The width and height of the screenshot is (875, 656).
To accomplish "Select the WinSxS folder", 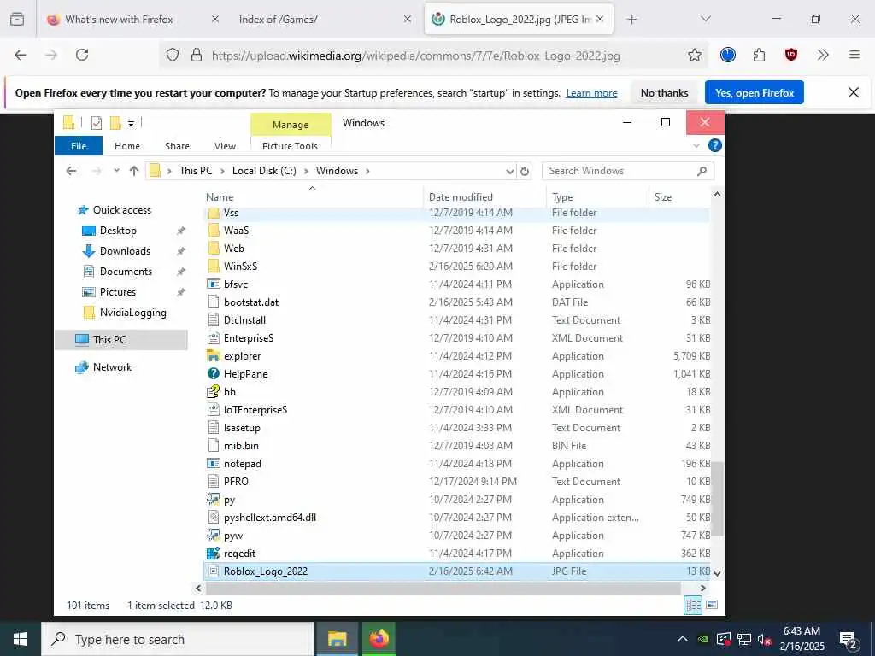I will 458,266.
